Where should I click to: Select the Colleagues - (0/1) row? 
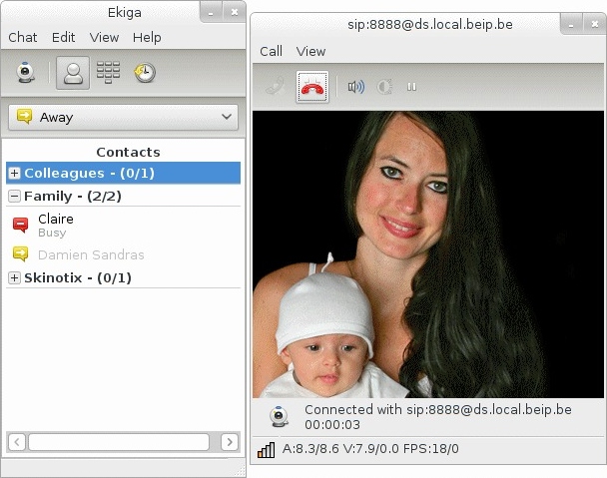[x=123, y=173]
